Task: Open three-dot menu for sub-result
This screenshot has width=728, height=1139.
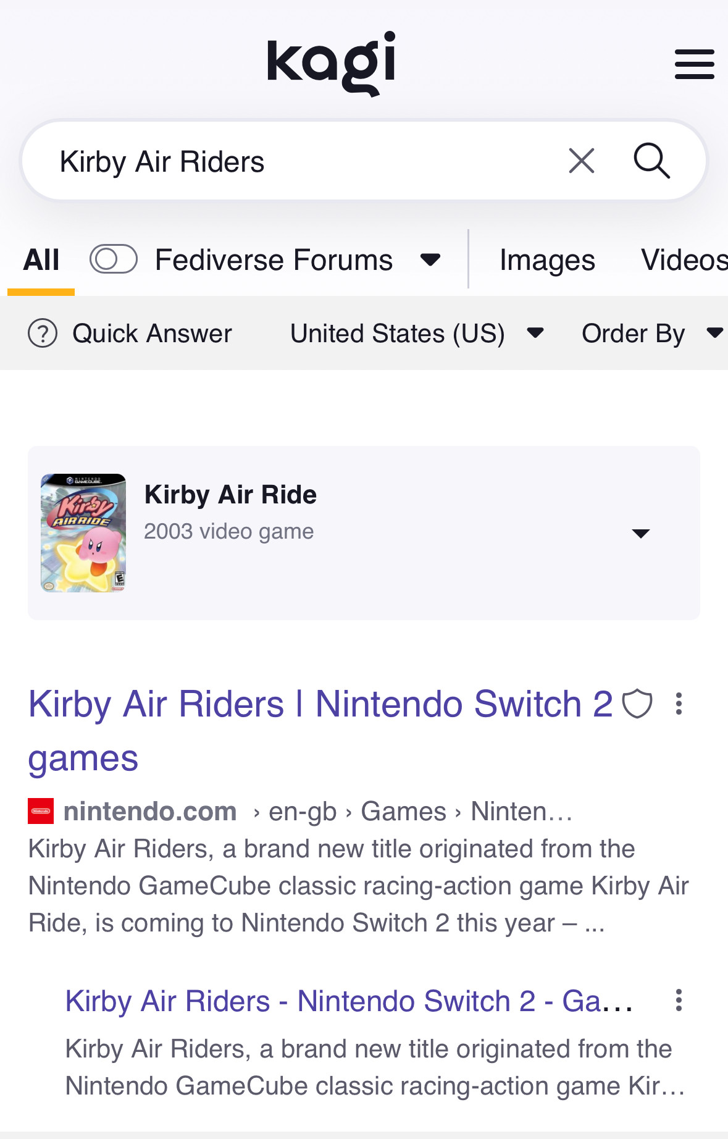Action: click(679, 1001)
